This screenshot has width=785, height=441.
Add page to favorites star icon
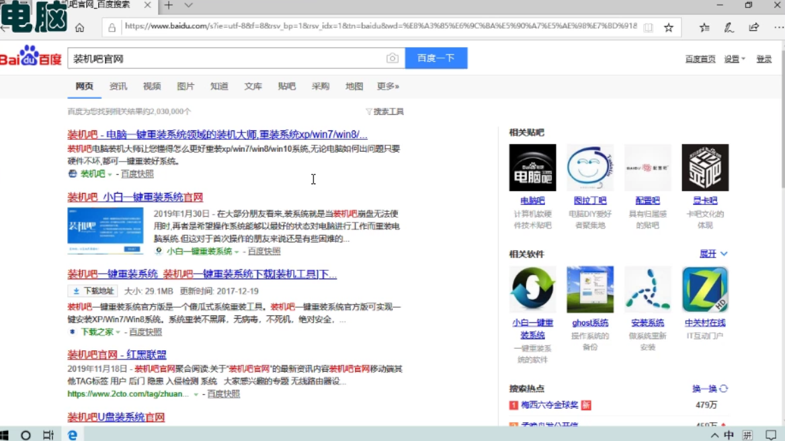tap(669, 28)
